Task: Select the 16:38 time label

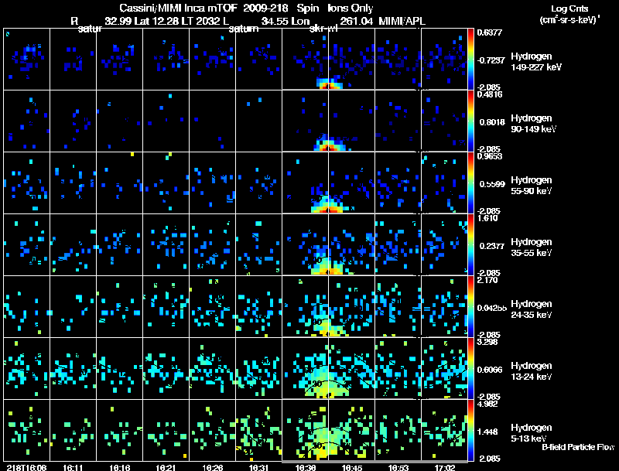Action: pyautogui.click(x=305, y=467)
